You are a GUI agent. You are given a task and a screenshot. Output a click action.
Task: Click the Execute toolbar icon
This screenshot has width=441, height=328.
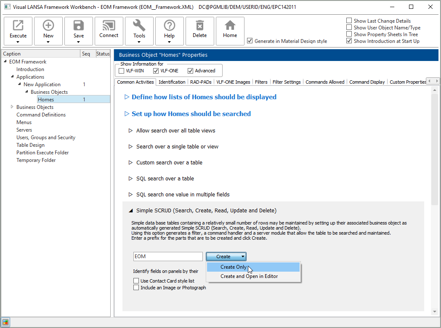[18, 26]
